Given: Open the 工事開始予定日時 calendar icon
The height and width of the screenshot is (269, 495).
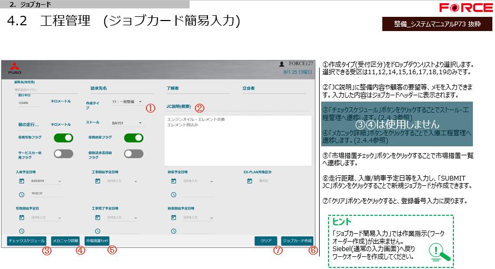Looking at the screenshot, I should pos(98,182).
